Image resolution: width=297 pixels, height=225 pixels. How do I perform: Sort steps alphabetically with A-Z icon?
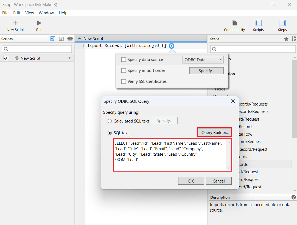[293, 39]
